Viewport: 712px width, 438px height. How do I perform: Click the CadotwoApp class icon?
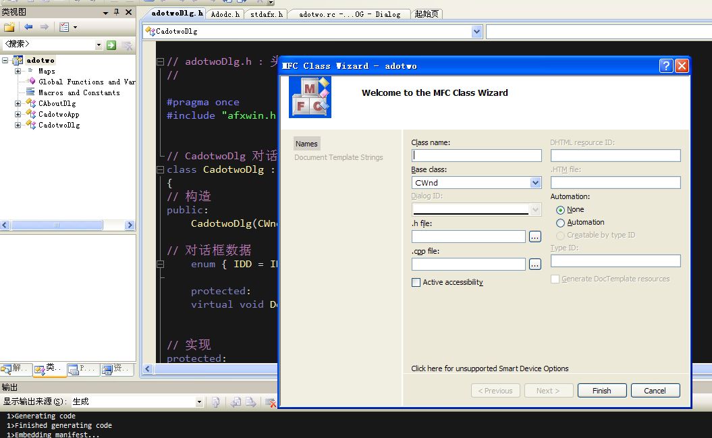(31, 114)
